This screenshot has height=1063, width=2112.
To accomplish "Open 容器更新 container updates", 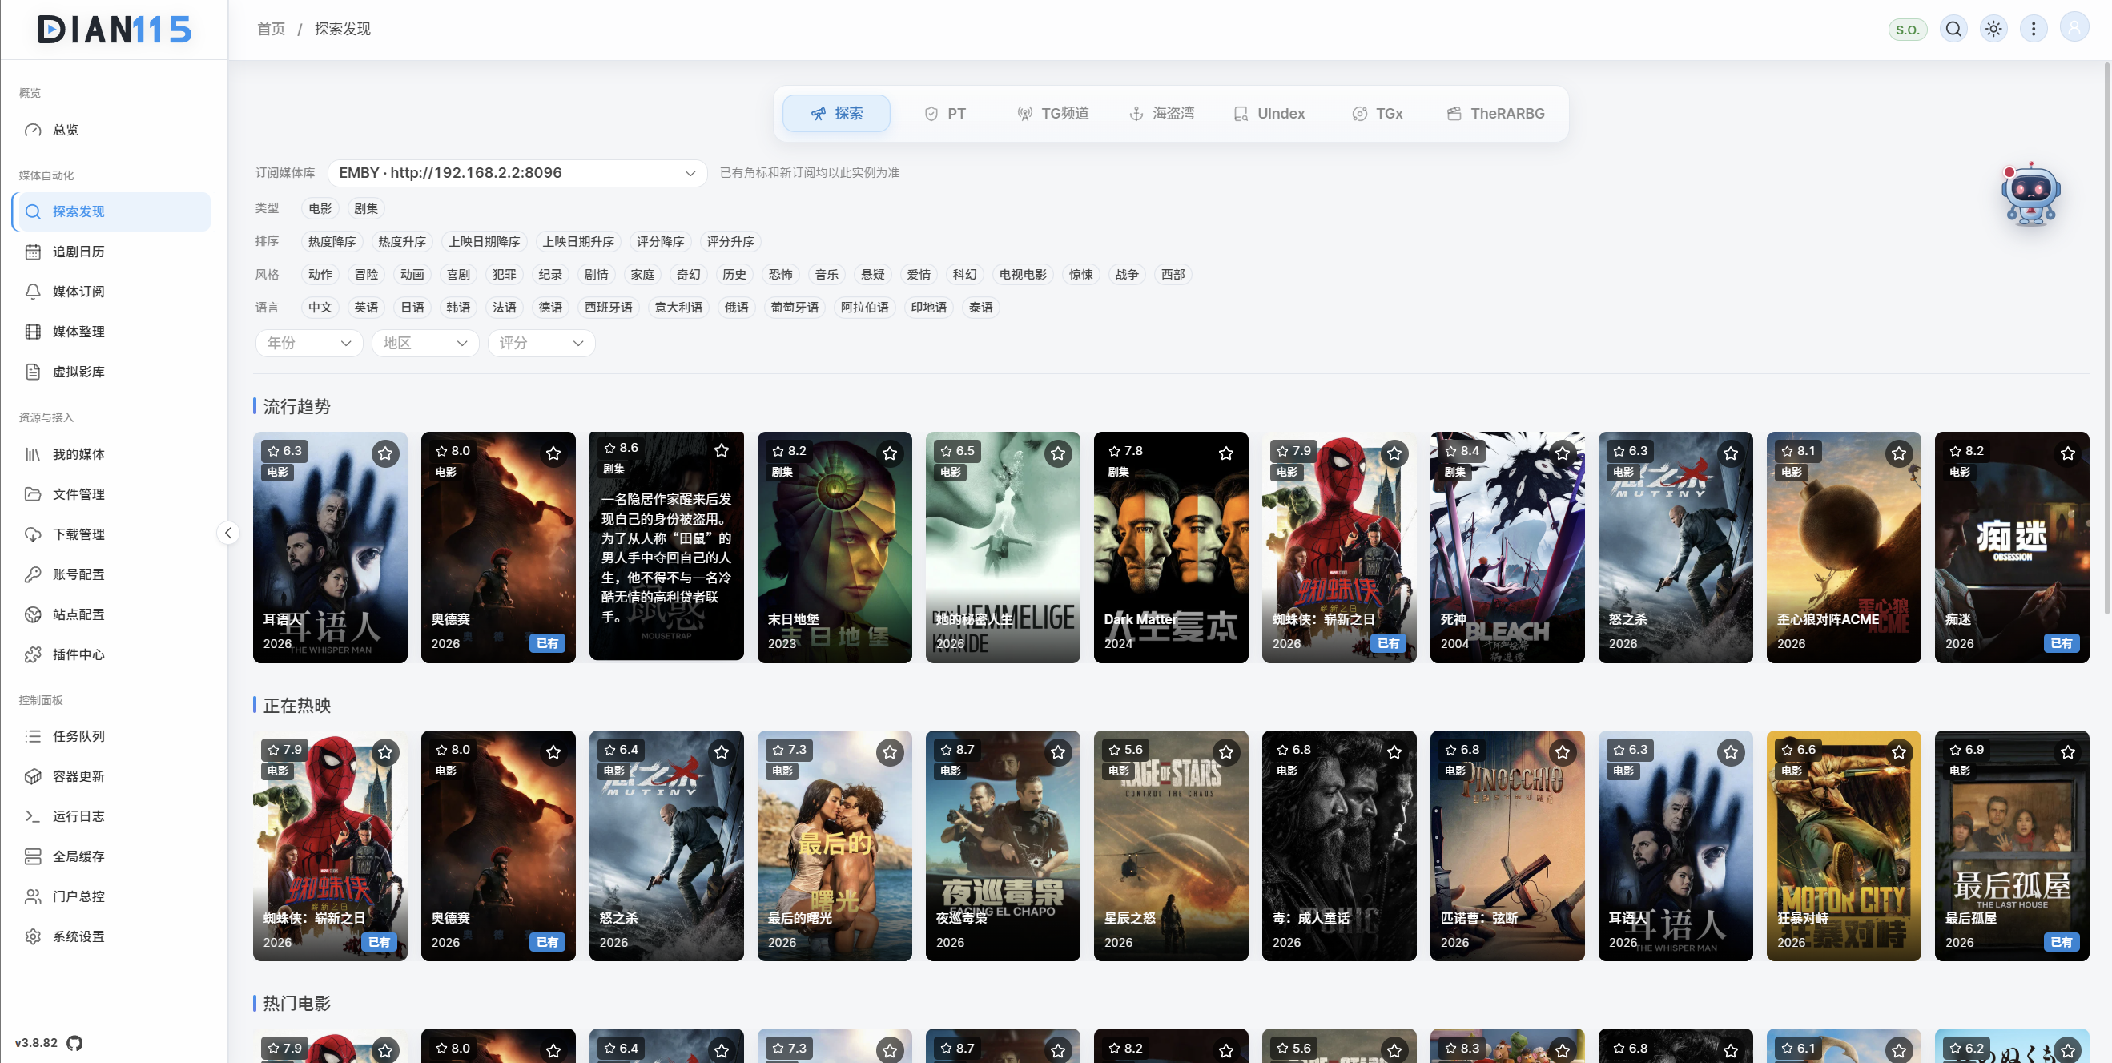I will tap(111, 777).
